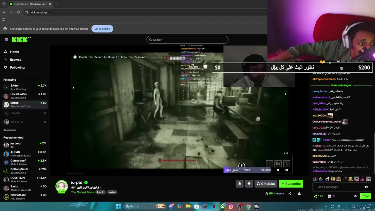Click the Windows taskbar Search box
The image size is (375, 211).
point(145,206)
